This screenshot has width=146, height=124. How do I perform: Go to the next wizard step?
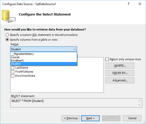90,118
